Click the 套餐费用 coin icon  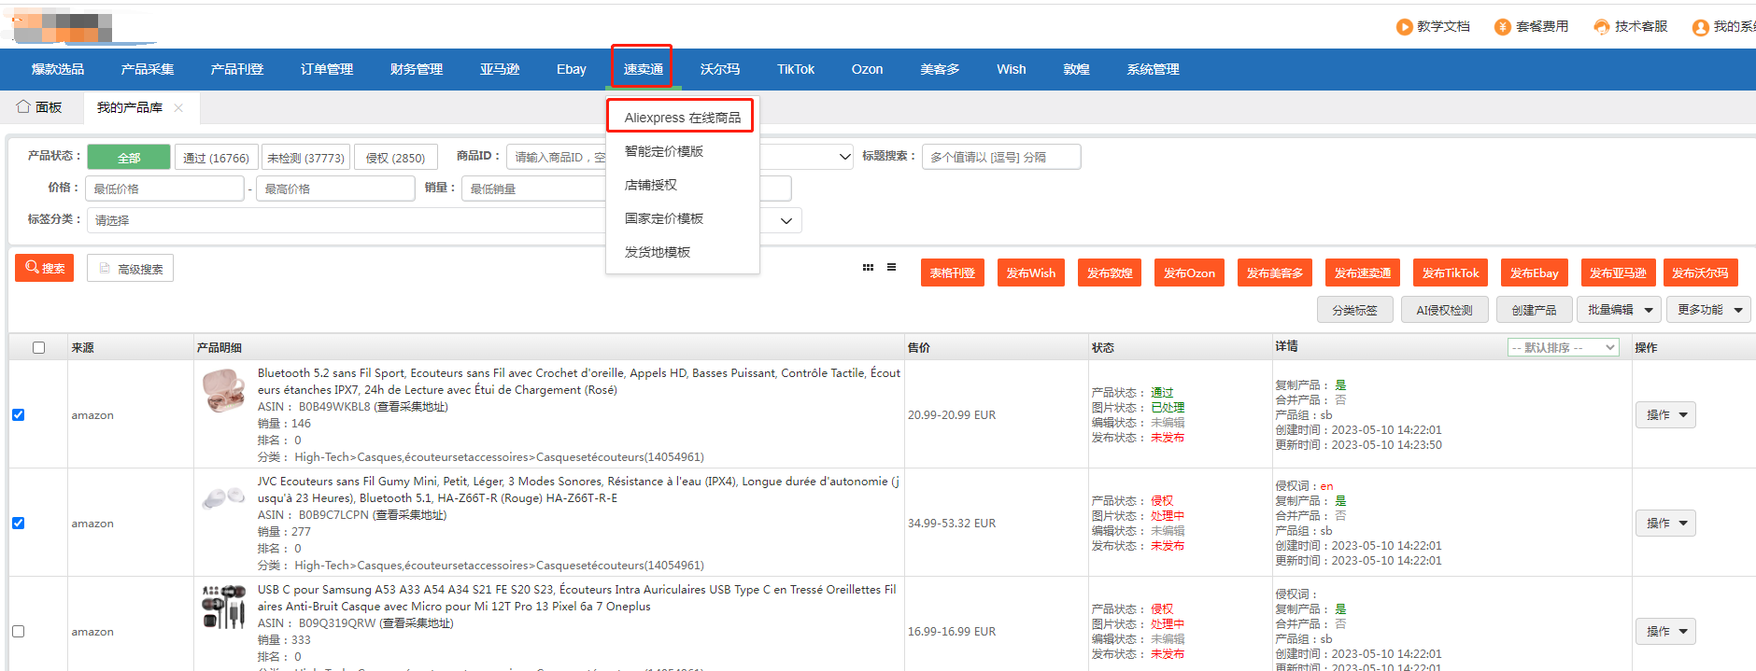click(x=1502, y=27)
